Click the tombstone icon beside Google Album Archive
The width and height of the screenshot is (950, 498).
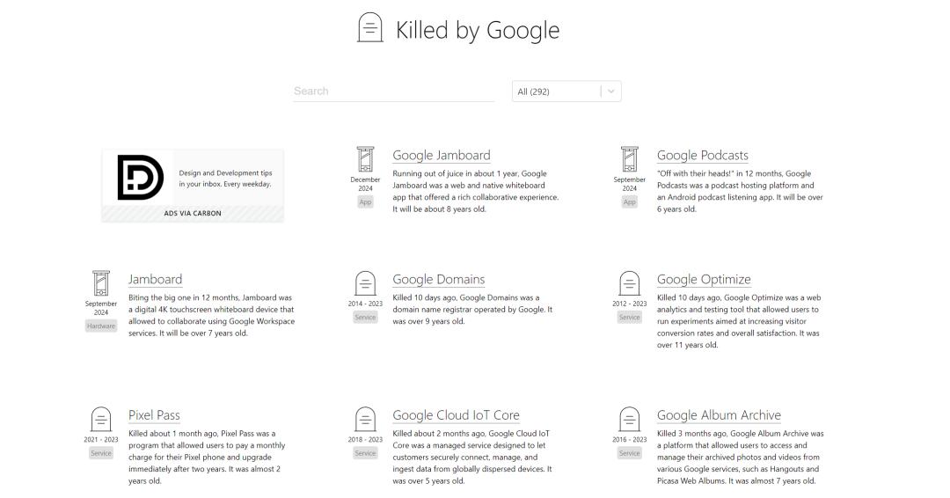coord(629,419)
